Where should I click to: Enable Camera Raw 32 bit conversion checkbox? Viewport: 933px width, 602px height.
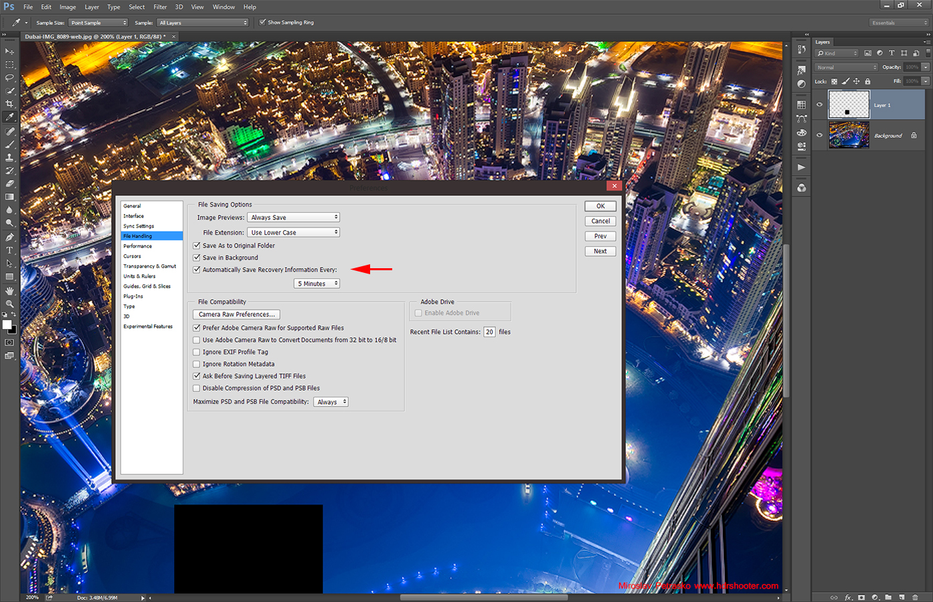(197, 340)
